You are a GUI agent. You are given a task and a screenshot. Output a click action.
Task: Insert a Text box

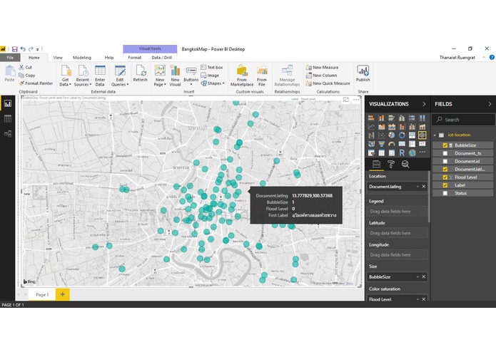coord(212,67)
